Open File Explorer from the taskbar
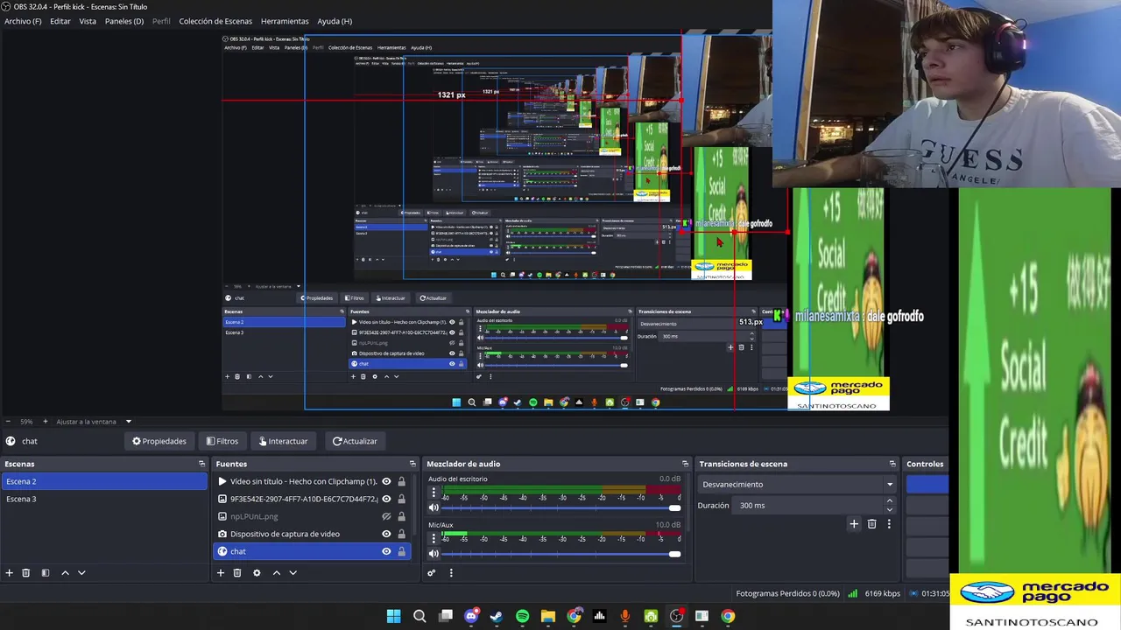Image resolution: width=1121 pixels, height=630 pixels. tap(548, 616)
